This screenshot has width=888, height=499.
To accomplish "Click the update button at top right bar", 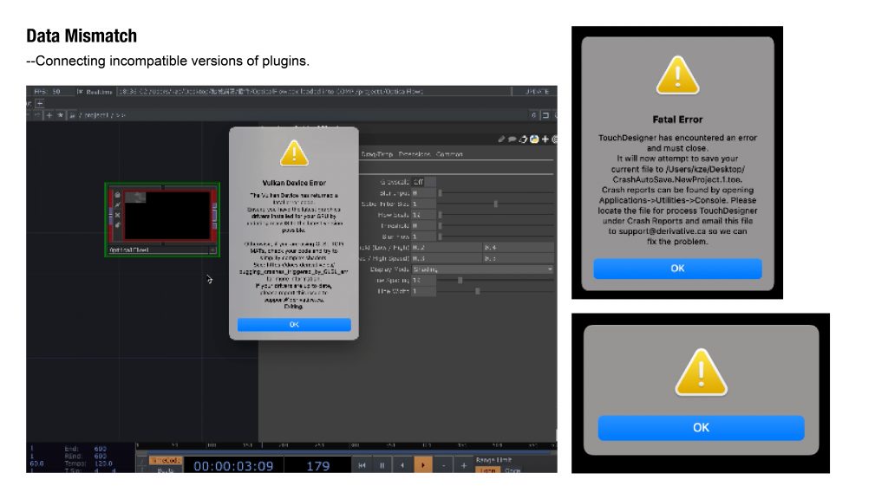I will [x=534, y=91].
